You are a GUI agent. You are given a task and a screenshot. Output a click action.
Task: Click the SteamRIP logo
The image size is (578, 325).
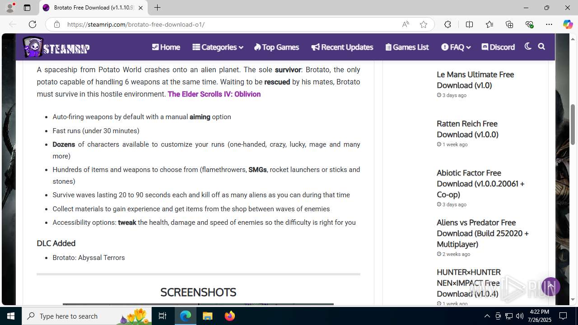click(56, 47)
